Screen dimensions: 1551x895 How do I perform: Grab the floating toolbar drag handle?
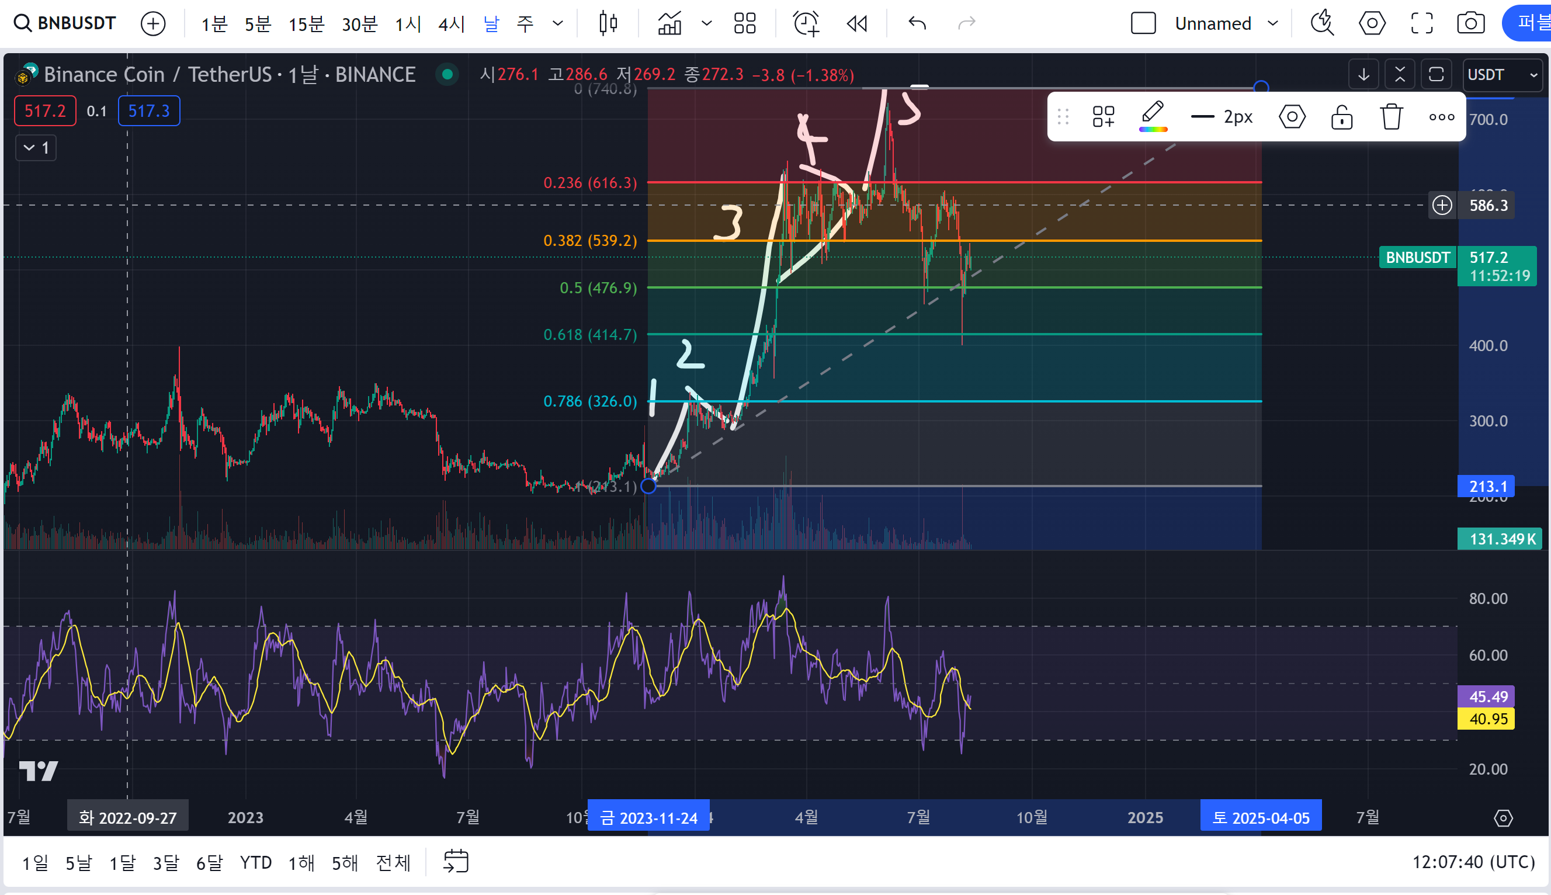(1063, 116)
